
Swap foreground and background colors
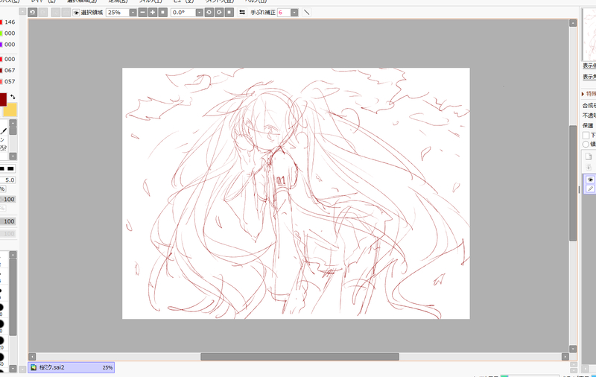coord(13,97)
